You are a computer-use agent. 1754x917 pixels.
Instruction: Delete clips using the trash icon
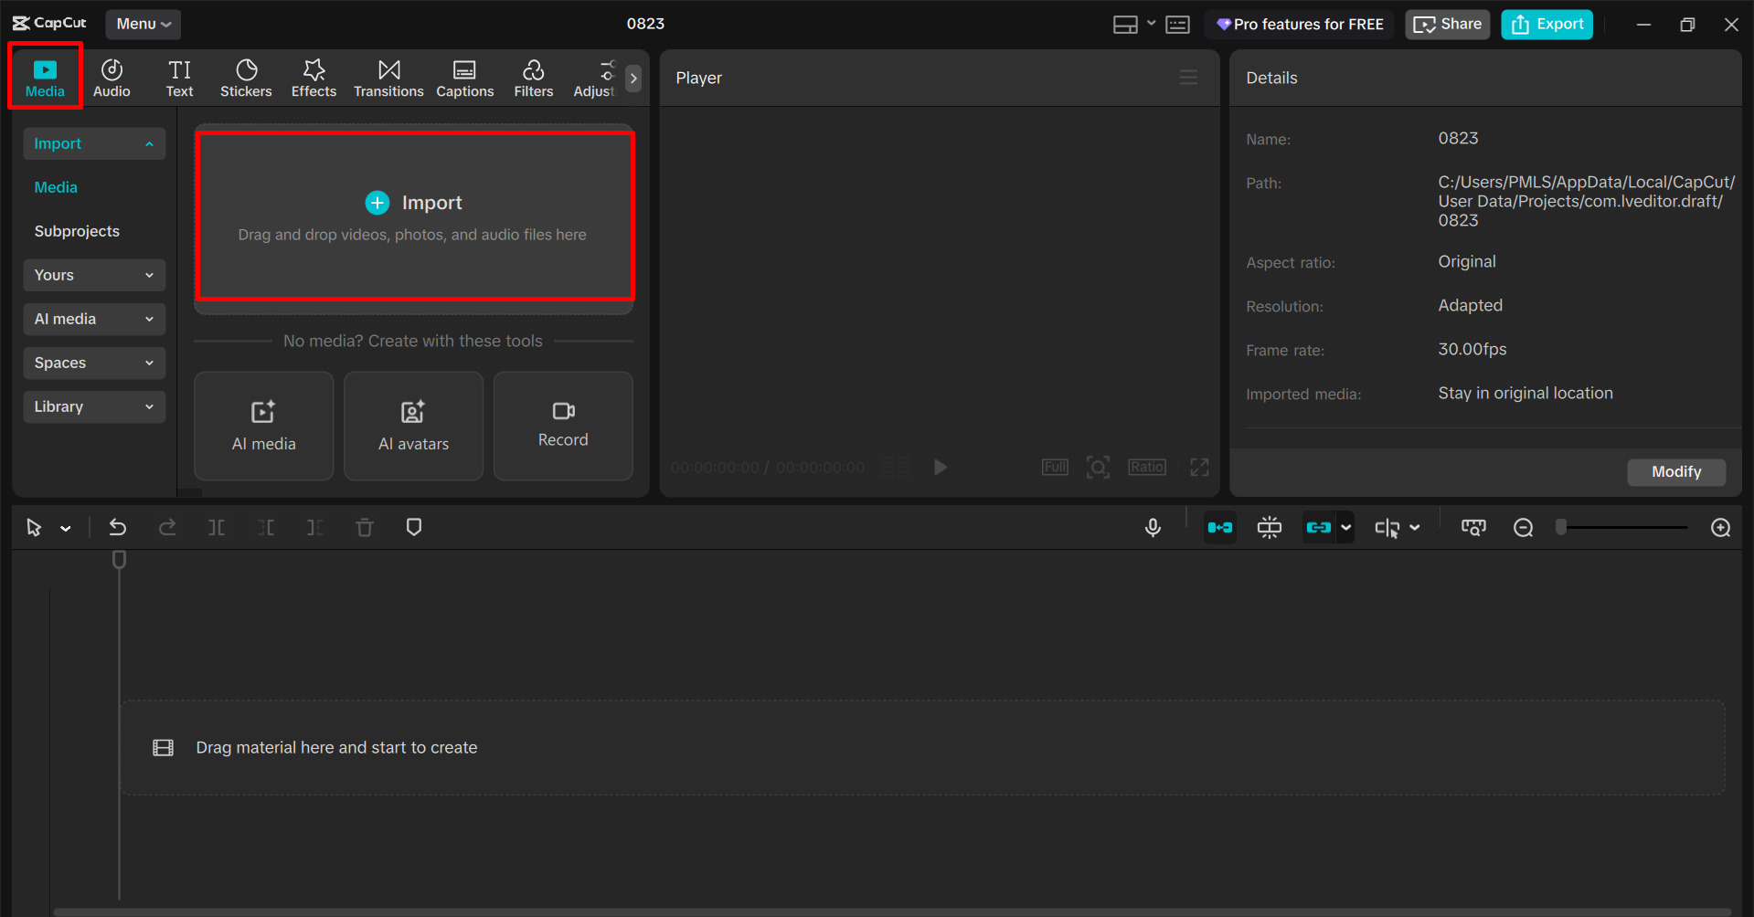point(364,527)
